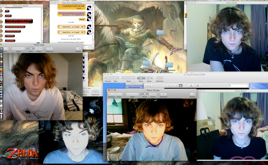The width and height of the screenshot is (268, 165).
Task: Open the Select dropdown arrow in Photo 163.jpg
Action: (x=155, y=94)
